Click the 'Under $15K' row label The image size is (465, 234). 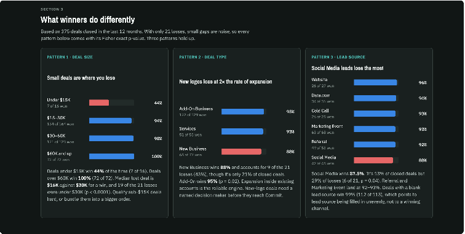coord(58,100)
